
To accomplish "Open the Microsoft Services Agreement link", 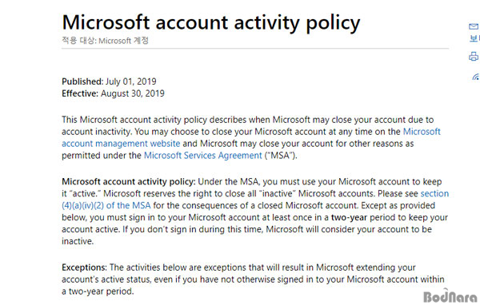I will click(x=203, y=156).
